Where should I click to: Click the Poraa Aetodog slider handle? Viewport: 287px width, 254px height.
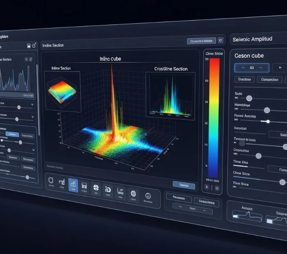tap(268, 121)
